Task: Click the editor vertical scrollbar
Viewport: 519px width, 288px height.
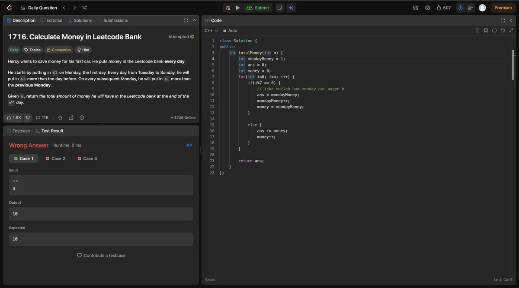Action: (513, 65)
